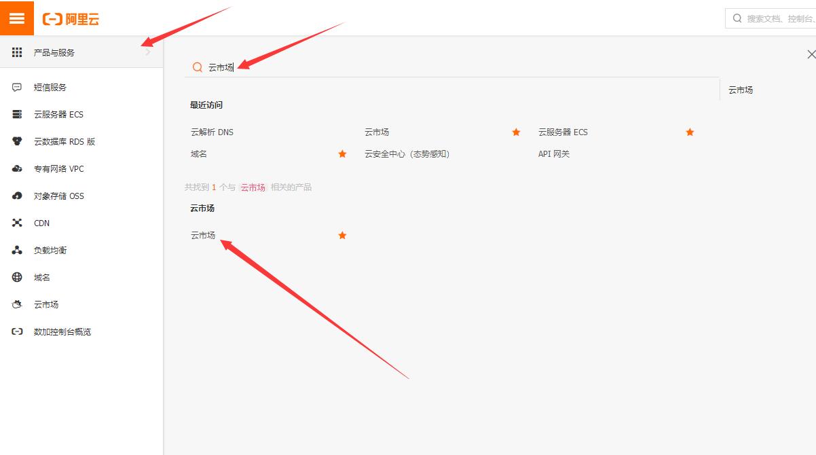Click the 产品与服务 grid icon
This screenshot has height=455, width=816.
tap(17, 52)
